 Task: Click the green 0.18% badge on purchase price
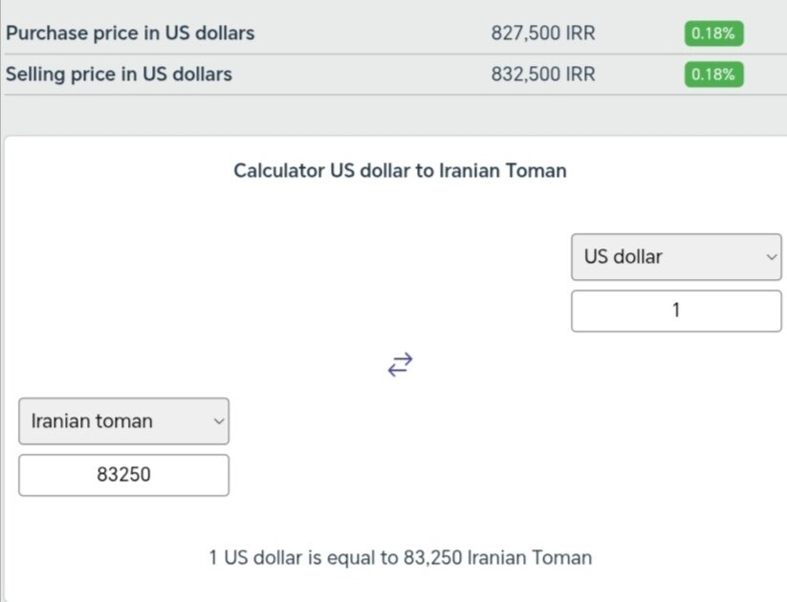tap(713, 32)
